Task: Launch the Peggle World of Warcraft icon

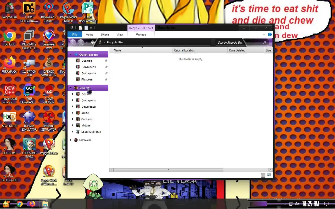Action: pos(49,175)
